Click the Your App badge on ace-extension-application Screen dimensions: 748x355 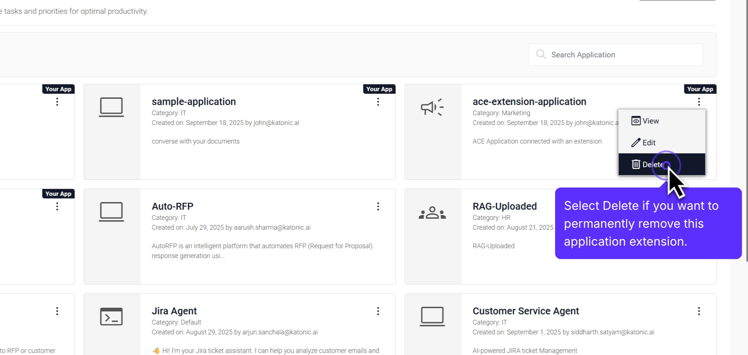(700, 89)
